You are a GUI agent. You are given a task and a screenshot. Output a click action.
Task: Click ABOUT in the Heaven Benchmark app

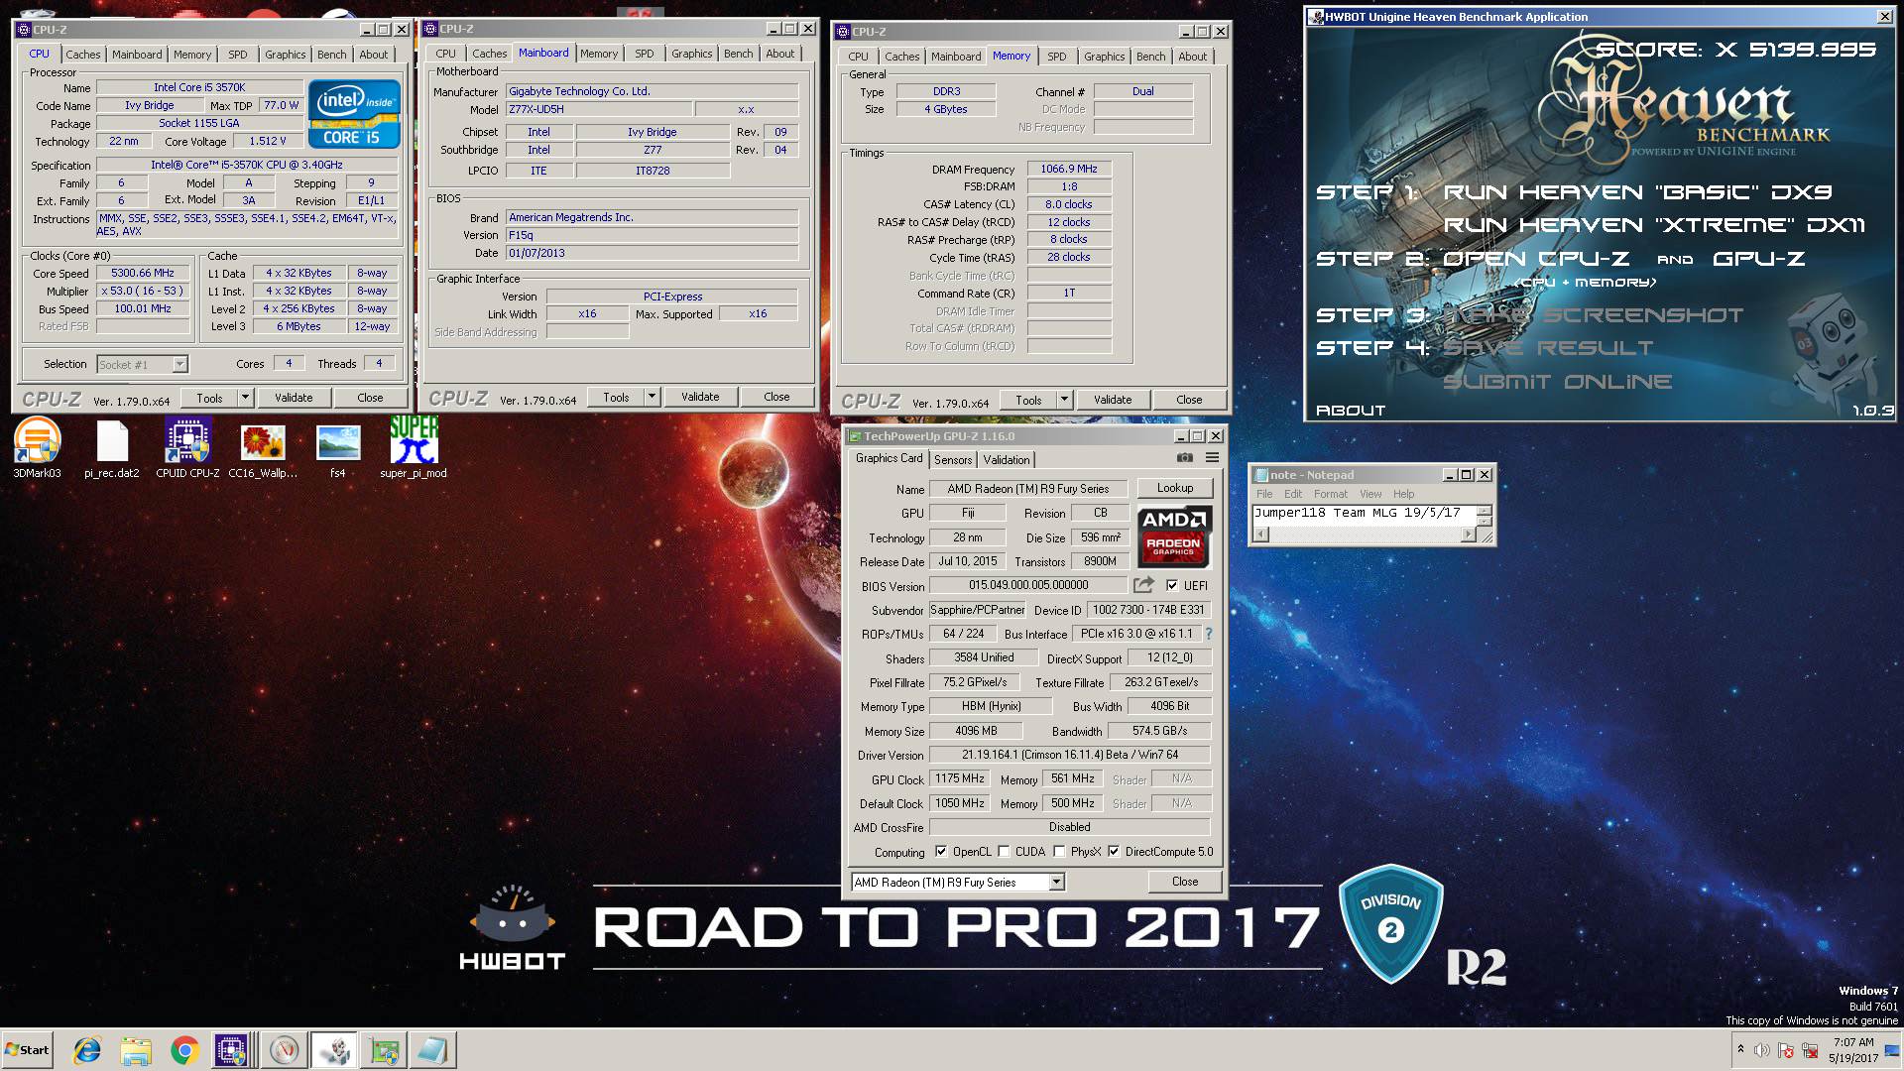click(x=1350, y=411)
